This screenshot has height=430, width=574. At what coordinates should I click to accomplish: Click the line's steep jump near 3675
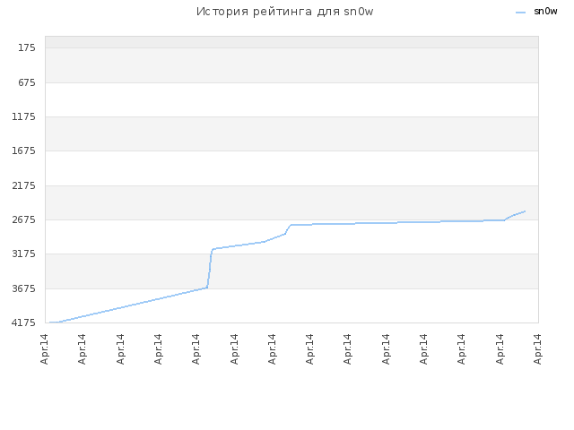[x=209, y=269]
